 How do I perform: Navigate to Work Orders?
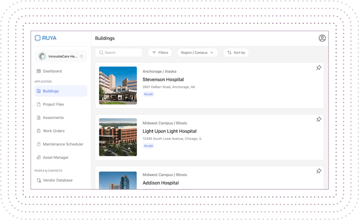(61, 131)
